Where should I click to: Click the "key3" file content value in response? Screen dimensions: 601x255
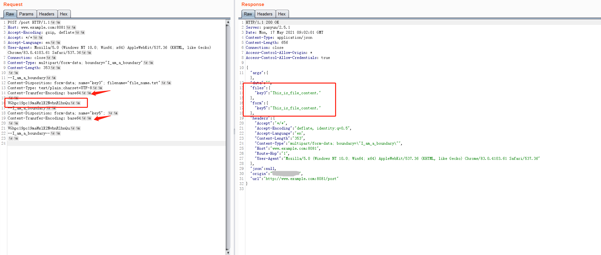[x=296, y=93]
